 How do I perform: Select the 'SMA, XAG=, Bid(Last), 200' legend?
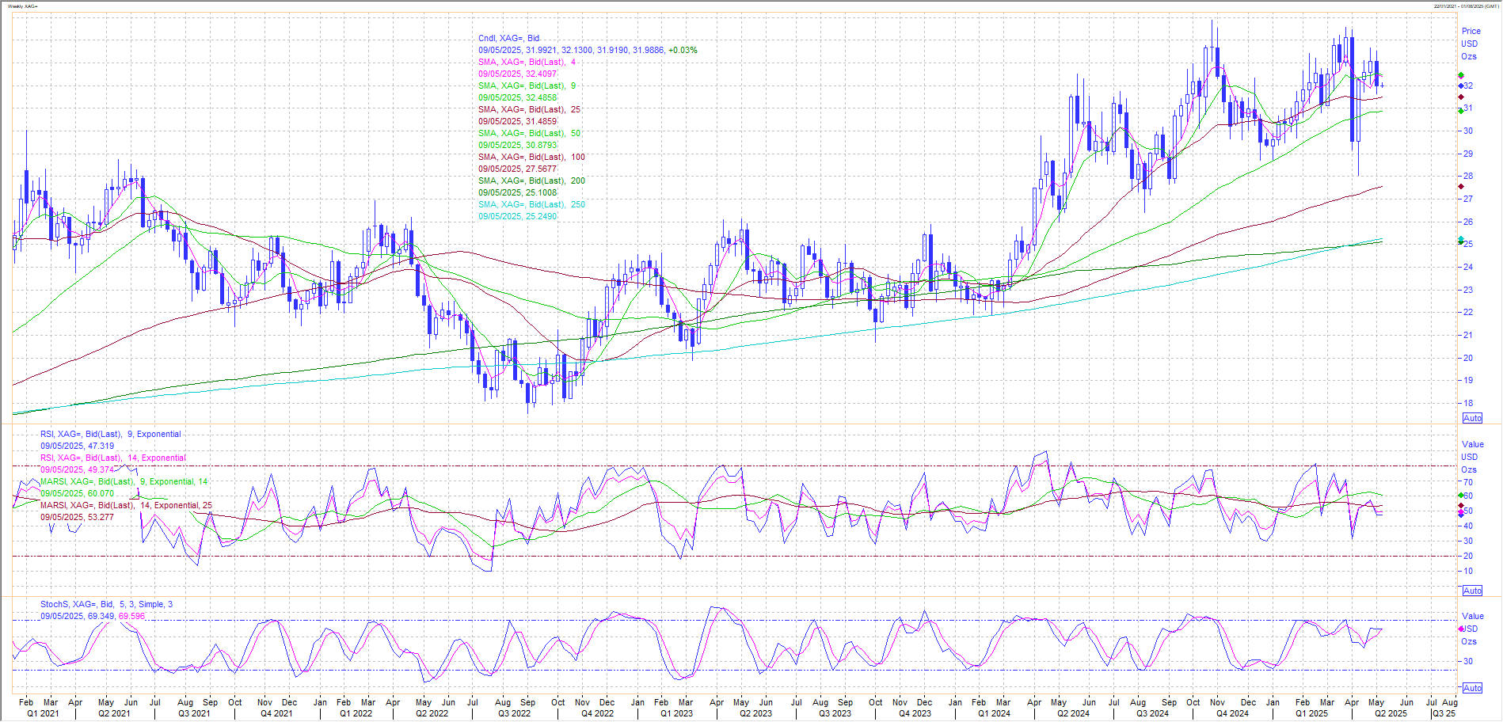click(x=531, y=180)
